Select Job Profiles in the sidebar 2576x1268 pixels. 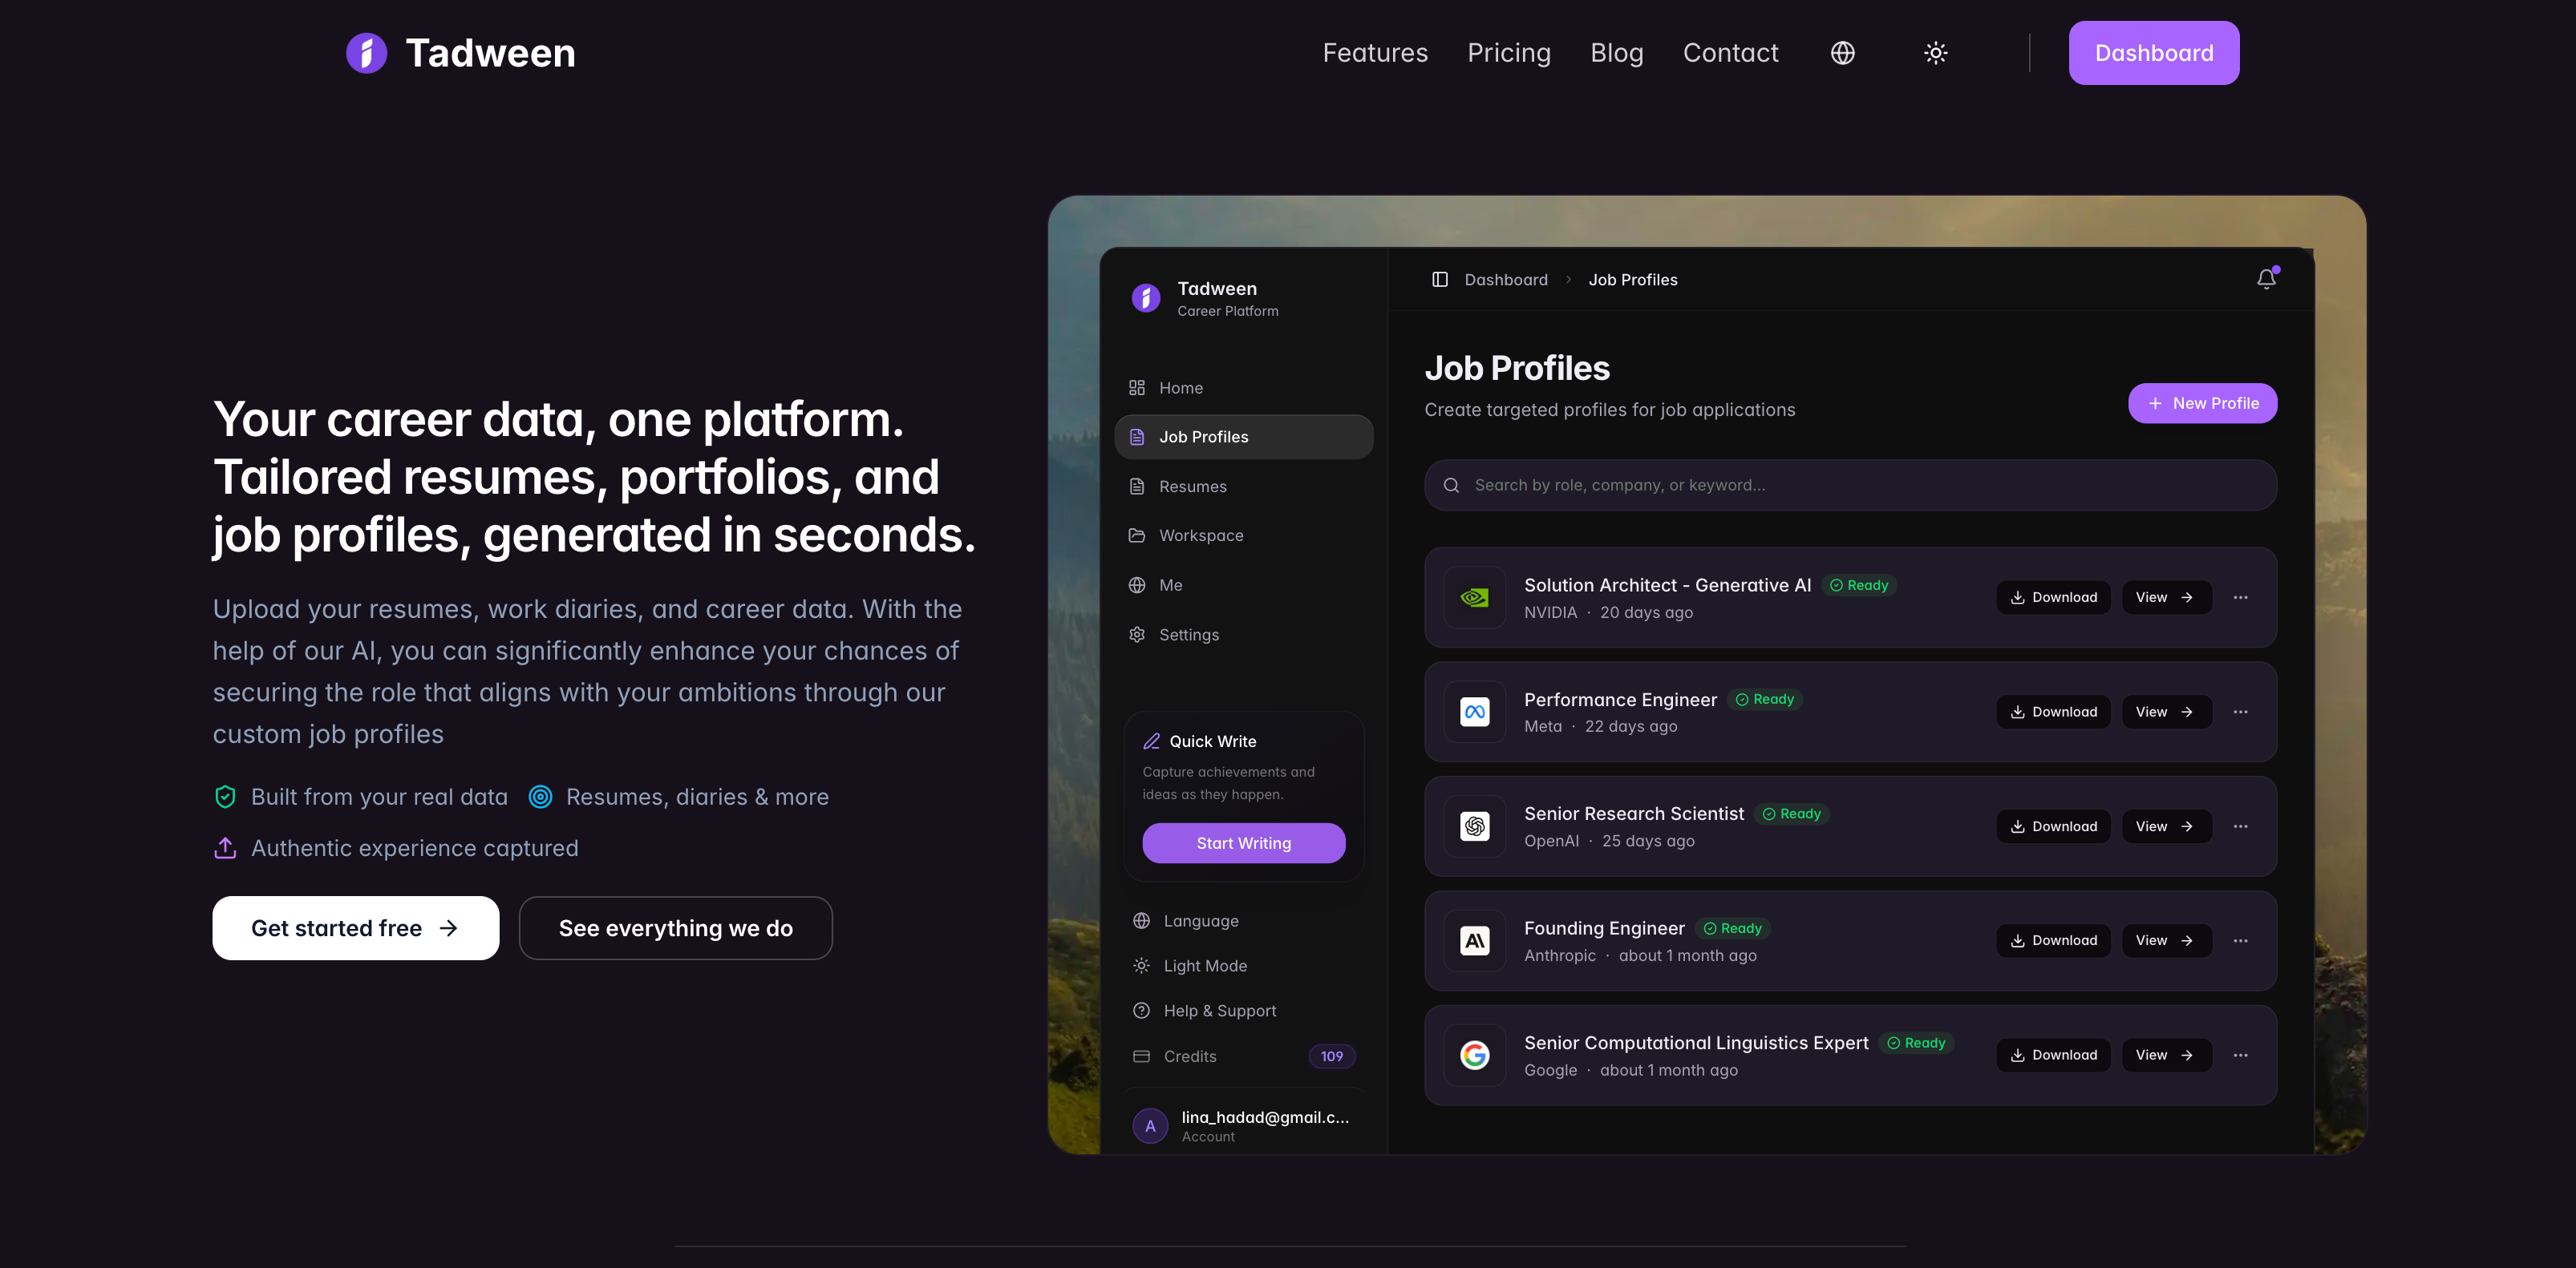coord(1244,437)
